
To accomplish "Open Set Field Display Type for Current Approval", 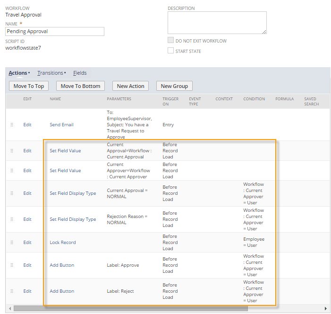I will pyautogui.click(x=73, y=193).
